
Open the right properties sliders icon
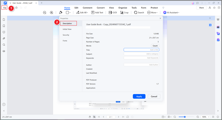[x=218, y=20]
